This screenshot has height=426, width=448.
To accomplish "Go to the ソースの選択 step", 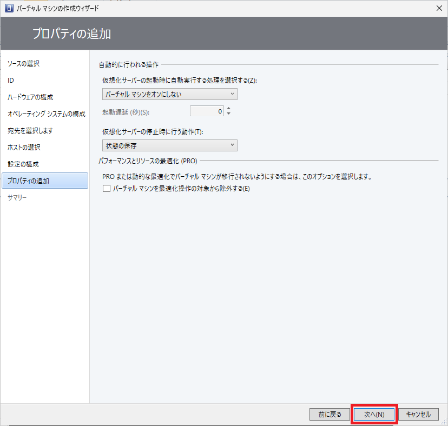I will click(x=23, y=64).
